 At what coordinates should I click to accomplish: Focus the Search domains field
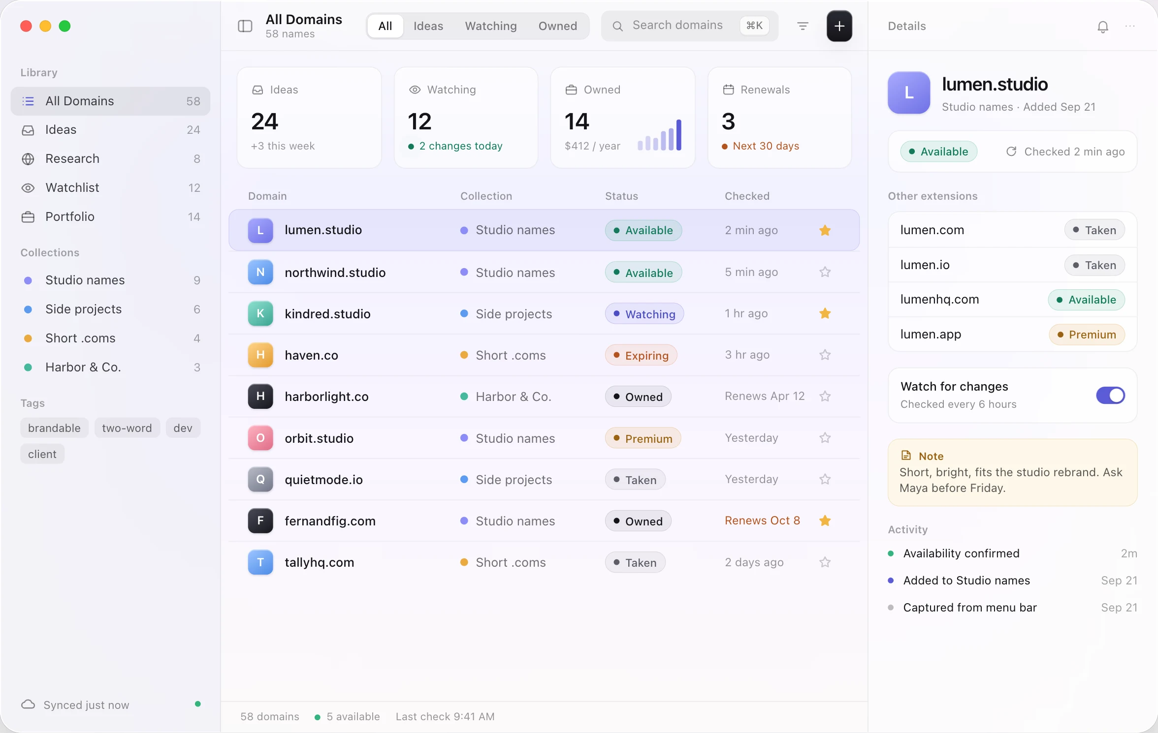click(x=689, y=26)
